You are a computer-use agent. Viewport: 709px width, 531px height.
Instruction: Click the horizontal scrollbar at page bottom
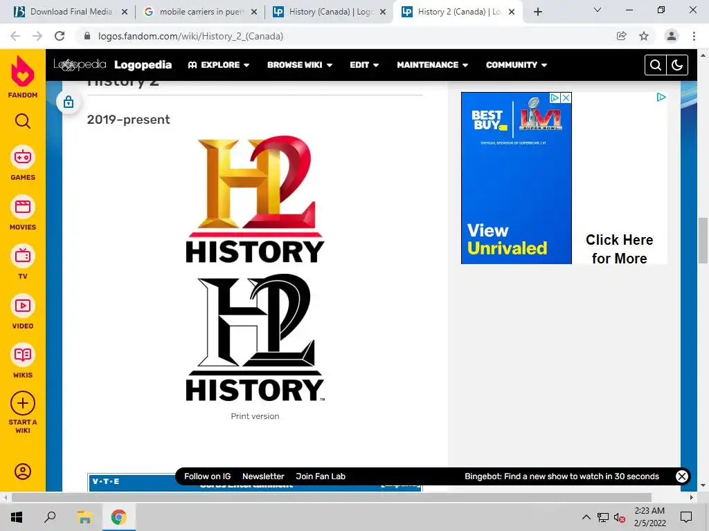pyautogui.click(x=332, y=497)
